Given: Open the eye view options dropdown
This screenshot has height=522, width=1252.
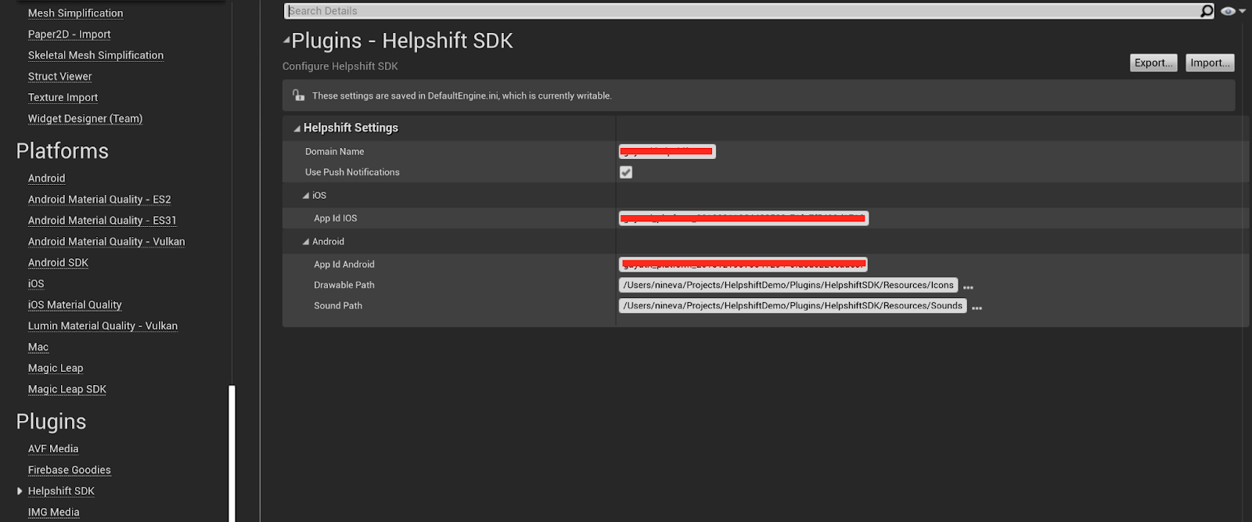Looking at the screenshot, I should point(1232,11).
